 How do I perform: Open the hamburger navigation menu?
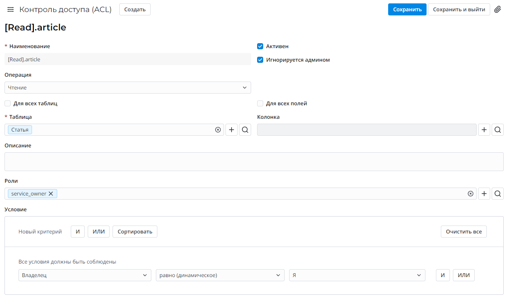(x=11, y=9)
